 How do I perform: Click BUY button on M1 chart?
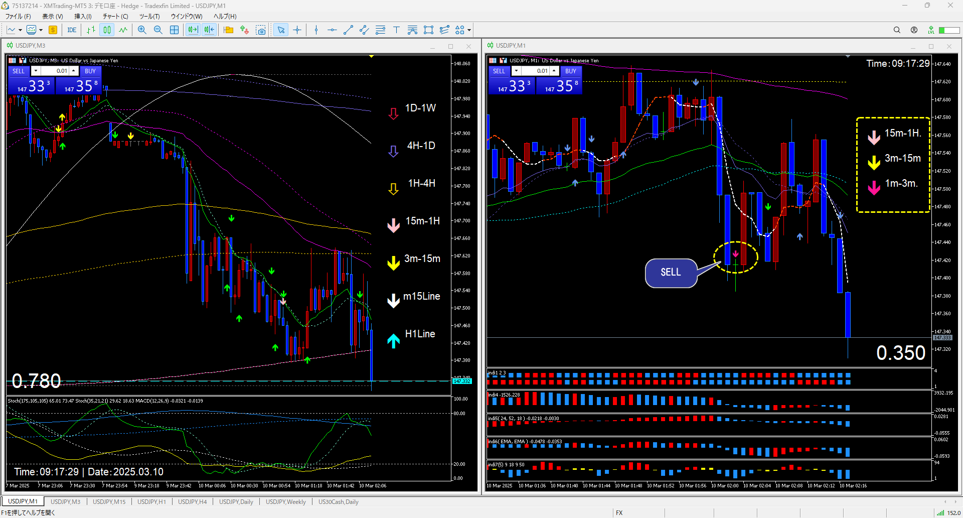[570, 71]
